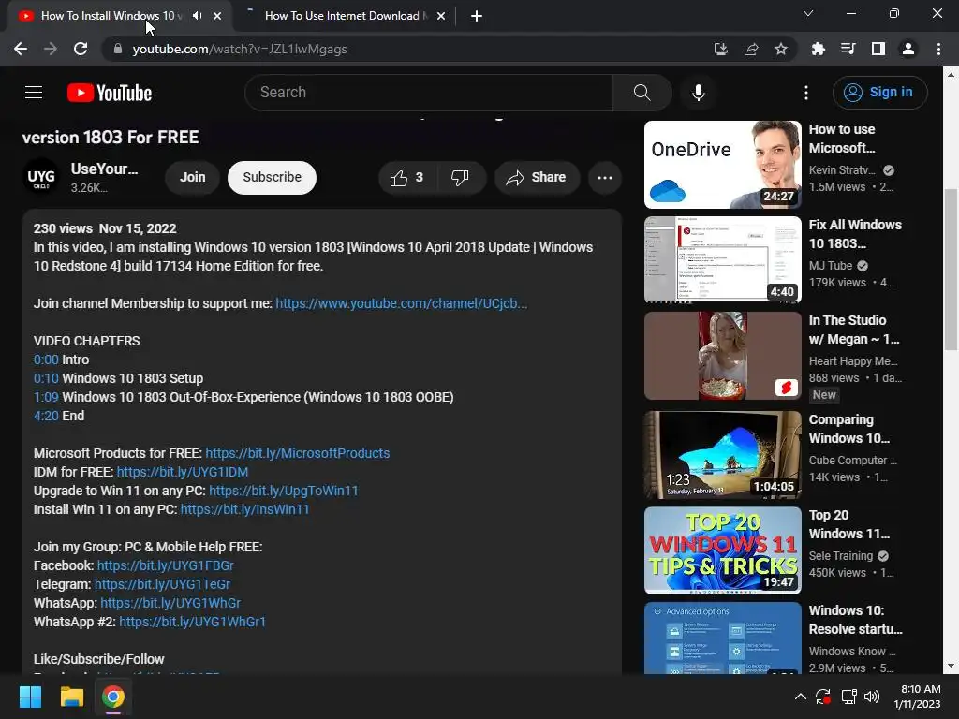Open the bit.ly/UpgToWin11 link
959x719 pixels.
(x=284, y=491)
